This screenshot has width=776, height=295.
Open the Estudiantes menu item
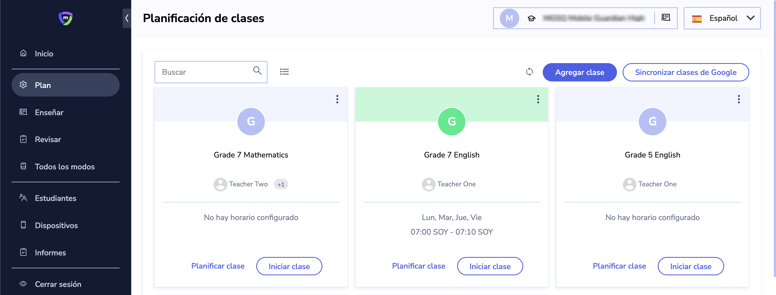pos(55,198)
